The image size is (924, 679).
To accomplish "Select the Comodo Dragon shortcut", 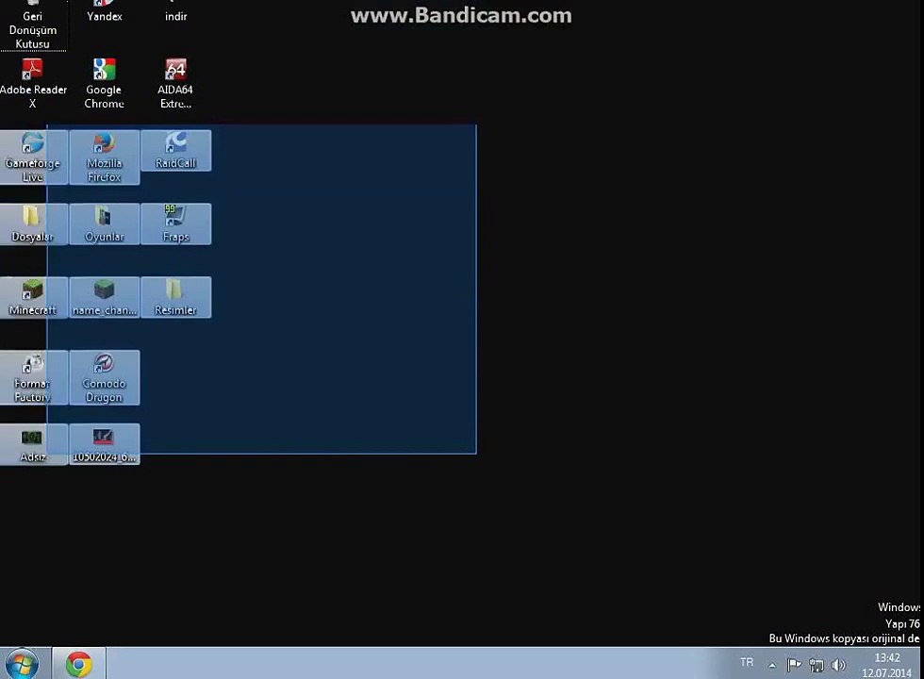I will coord(105,377).
